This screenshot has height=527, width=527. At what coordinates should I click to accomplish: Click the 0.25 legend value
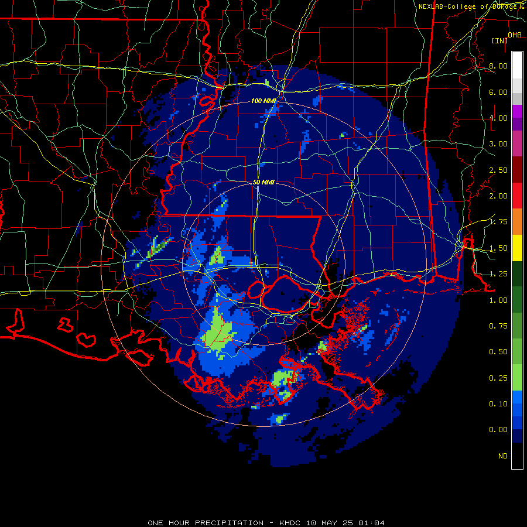point(498,378)
